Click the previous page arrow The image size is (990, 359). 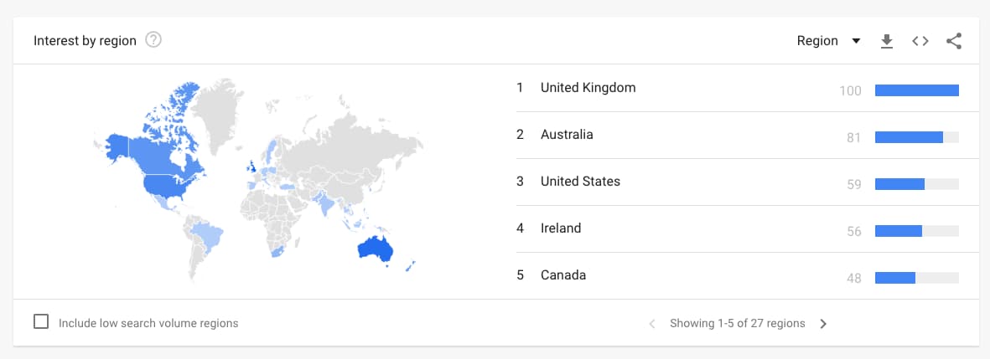pos(652,324)
